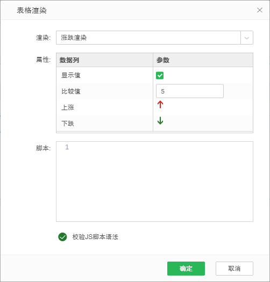This screenshot has width=270, height=282.
Task: Click the red up arrow icon for 上涨
Action: (160, 105)
